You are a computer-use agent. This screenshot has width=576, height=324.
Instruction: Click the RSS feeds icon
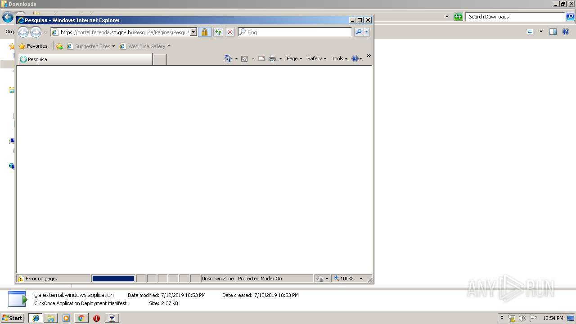(x=244, y=58)
